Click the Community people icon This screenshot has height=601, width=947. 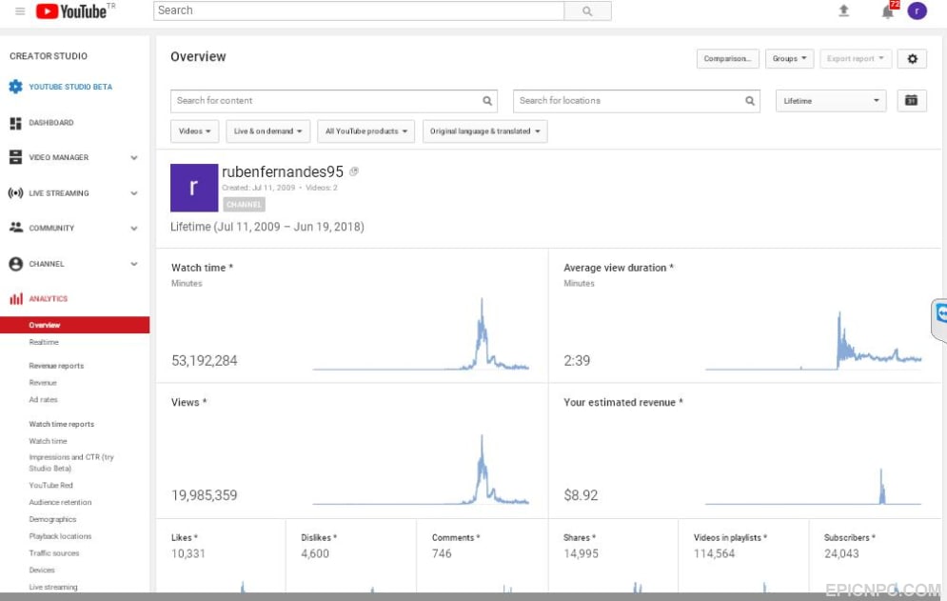pos(15,228)
